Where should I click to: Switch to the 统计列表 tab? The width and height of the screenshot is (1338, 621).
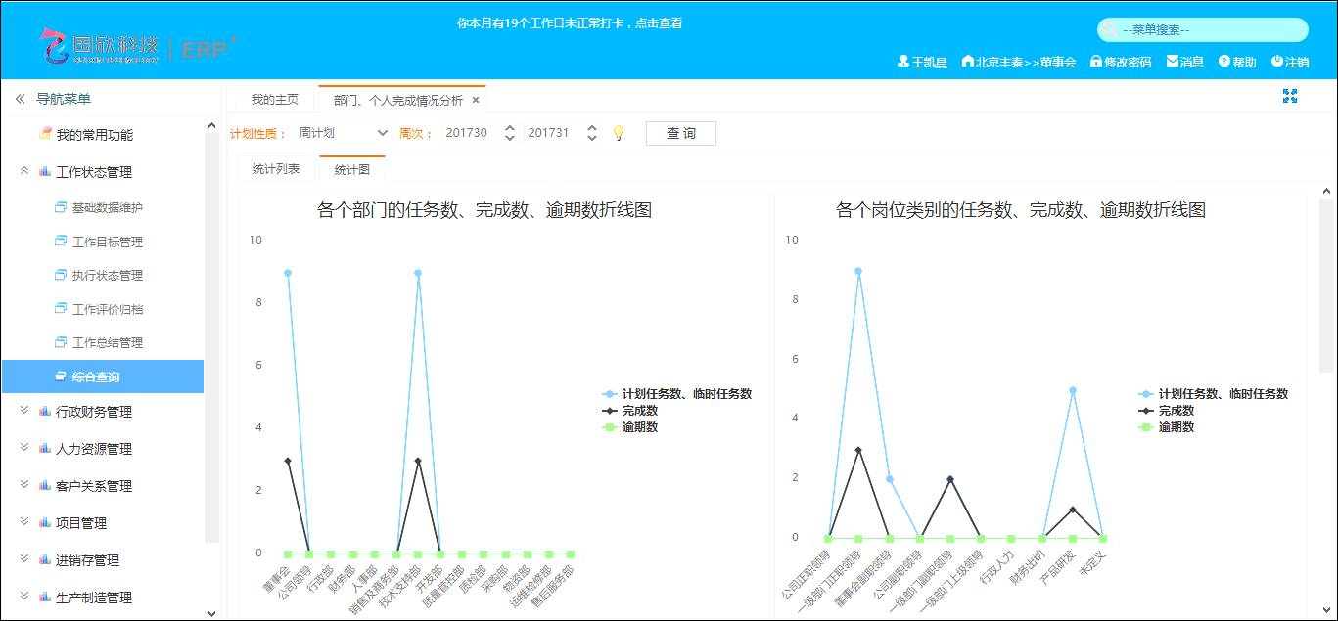pos(275,169)
